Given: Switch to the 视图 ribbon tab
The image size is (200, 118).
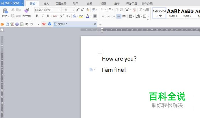Looking at the screenshot, I should coord(103,3).
